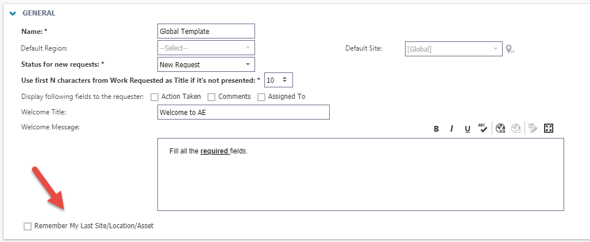Click the N characters number stepper arrows
This screenshot has width=590, height=242.
click(285, 80)
